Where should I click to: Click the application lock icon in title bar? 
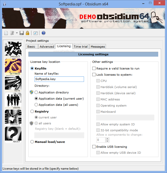(x=5, y=4)
